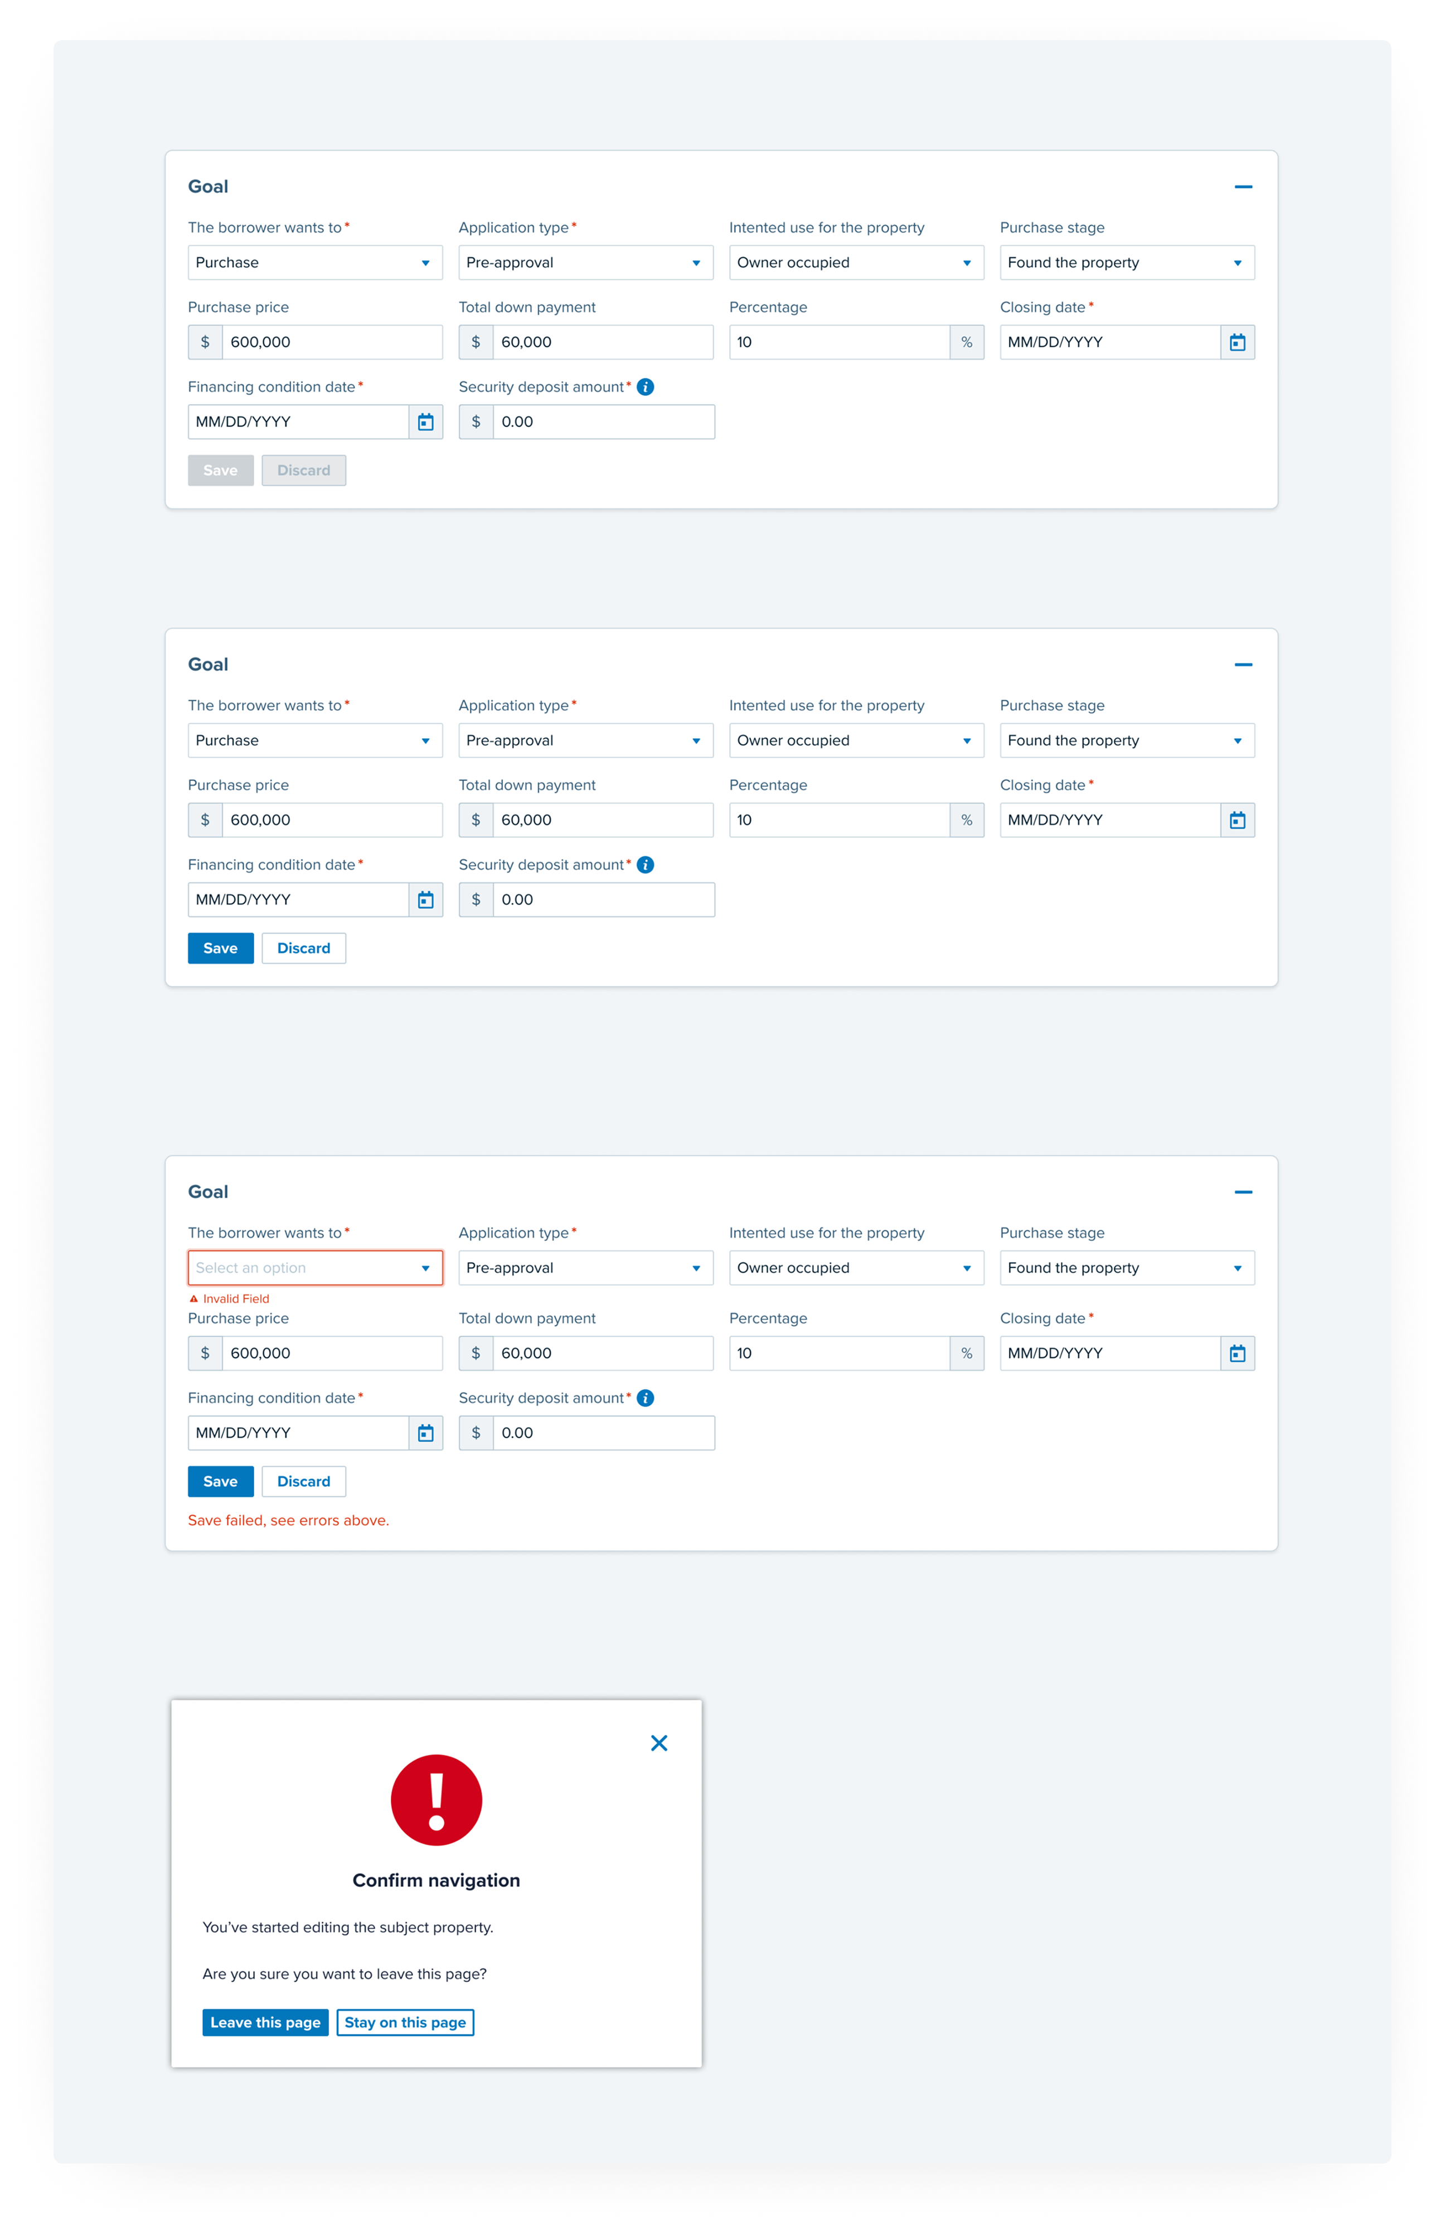Image resolution: width=1445 pixels, height=2231 pixels.
Task: Collapse the top Goal card with minus icon
Action: [x=1243, y=187]
